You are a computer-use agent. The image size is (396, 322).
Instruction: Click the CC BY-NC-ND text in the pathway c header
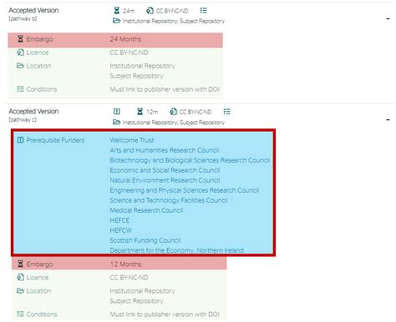tap(195, 112)
